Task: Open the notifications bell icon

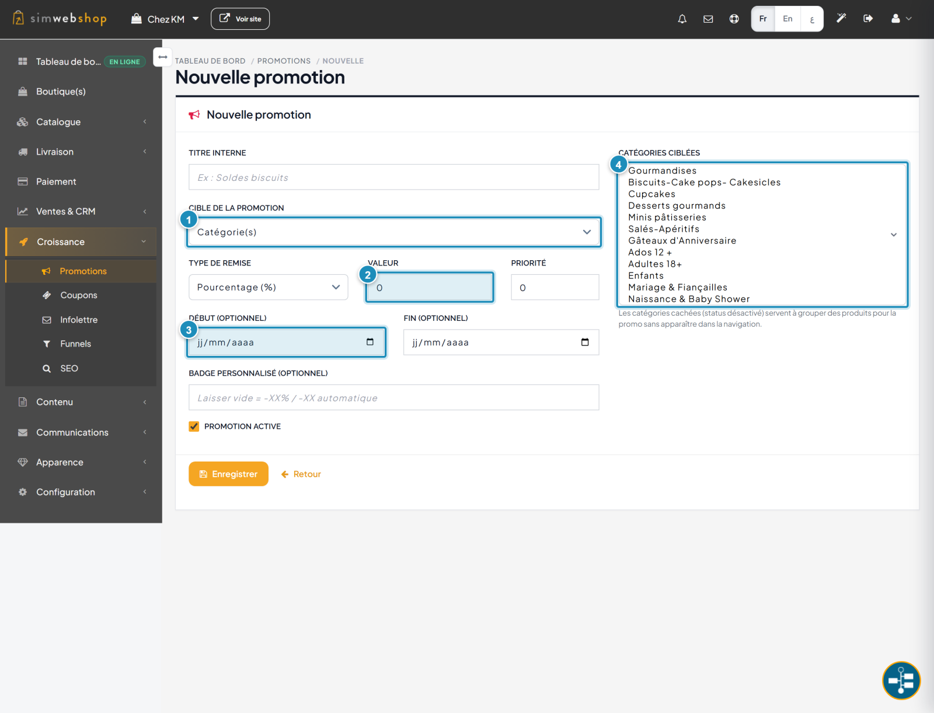Action: 682,19
